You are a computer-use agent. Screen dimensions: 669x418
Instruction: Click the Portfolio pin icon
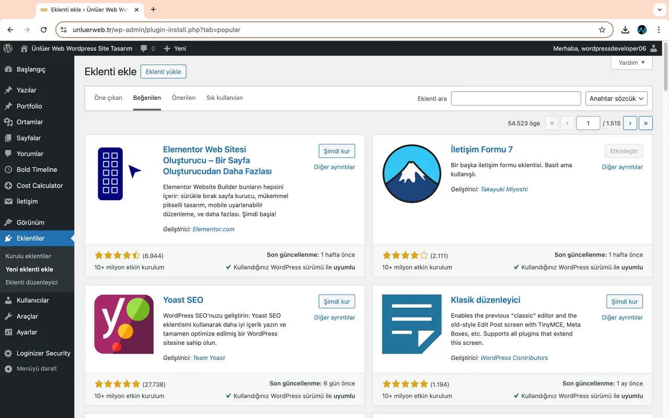click(x=8, y=106)
